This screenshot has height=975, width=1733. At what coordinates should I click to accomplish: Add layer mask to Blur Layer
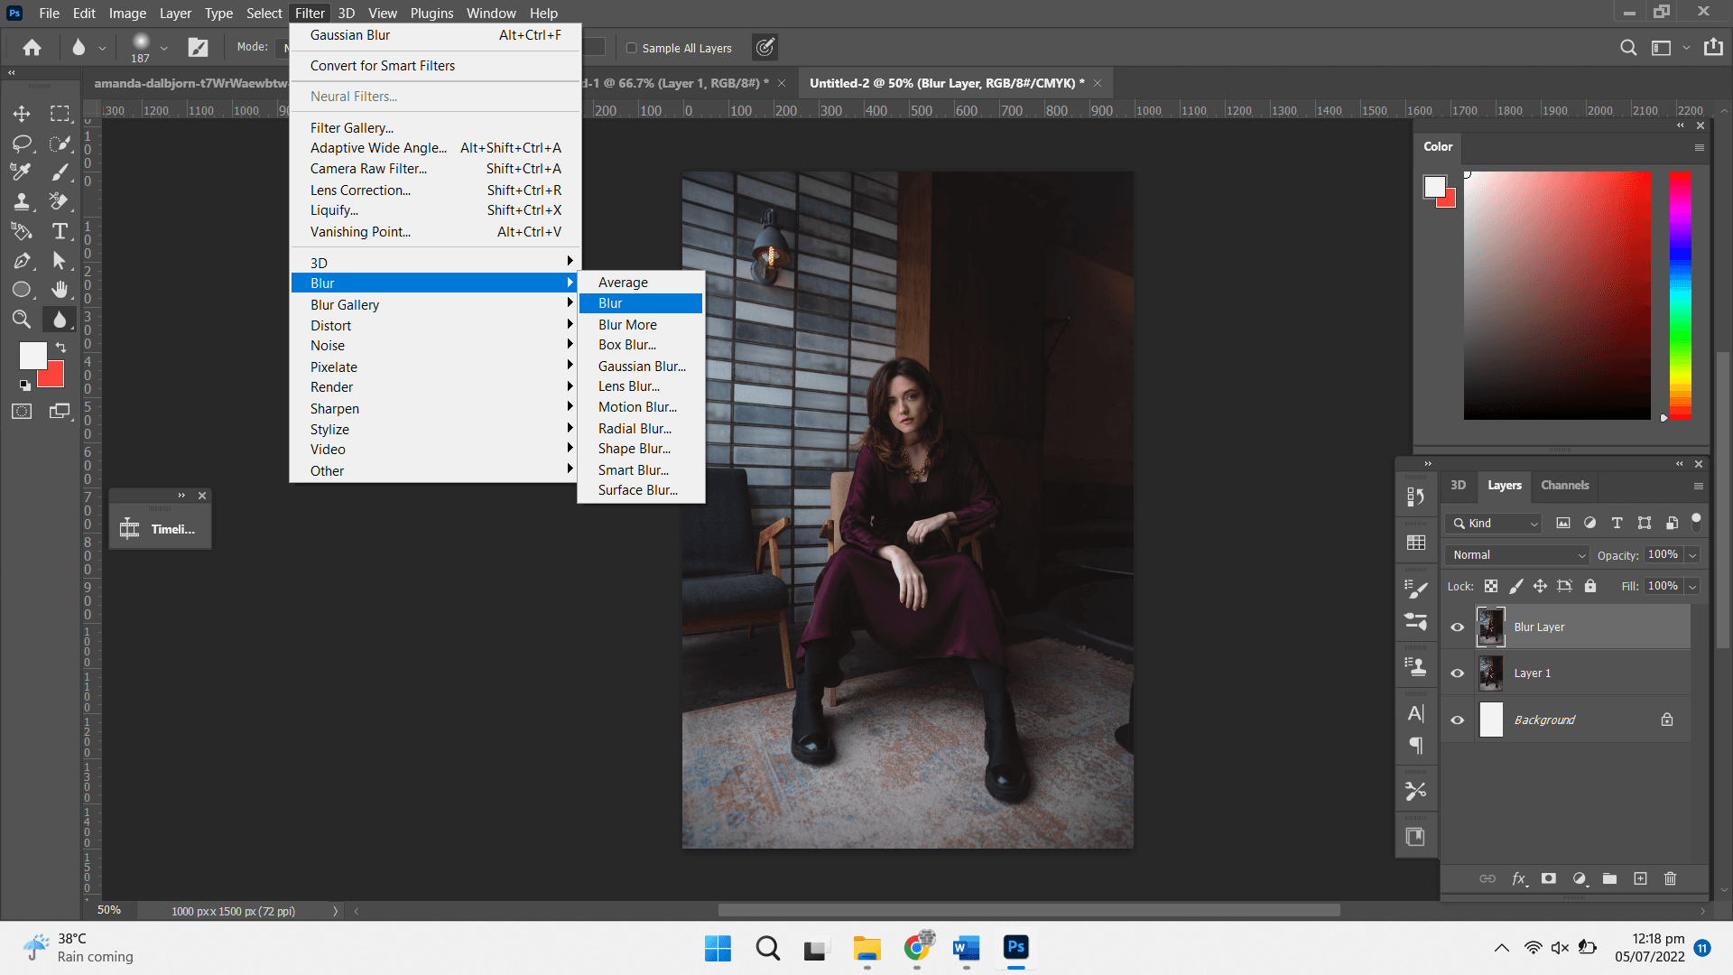click(x=1549, y=878)
